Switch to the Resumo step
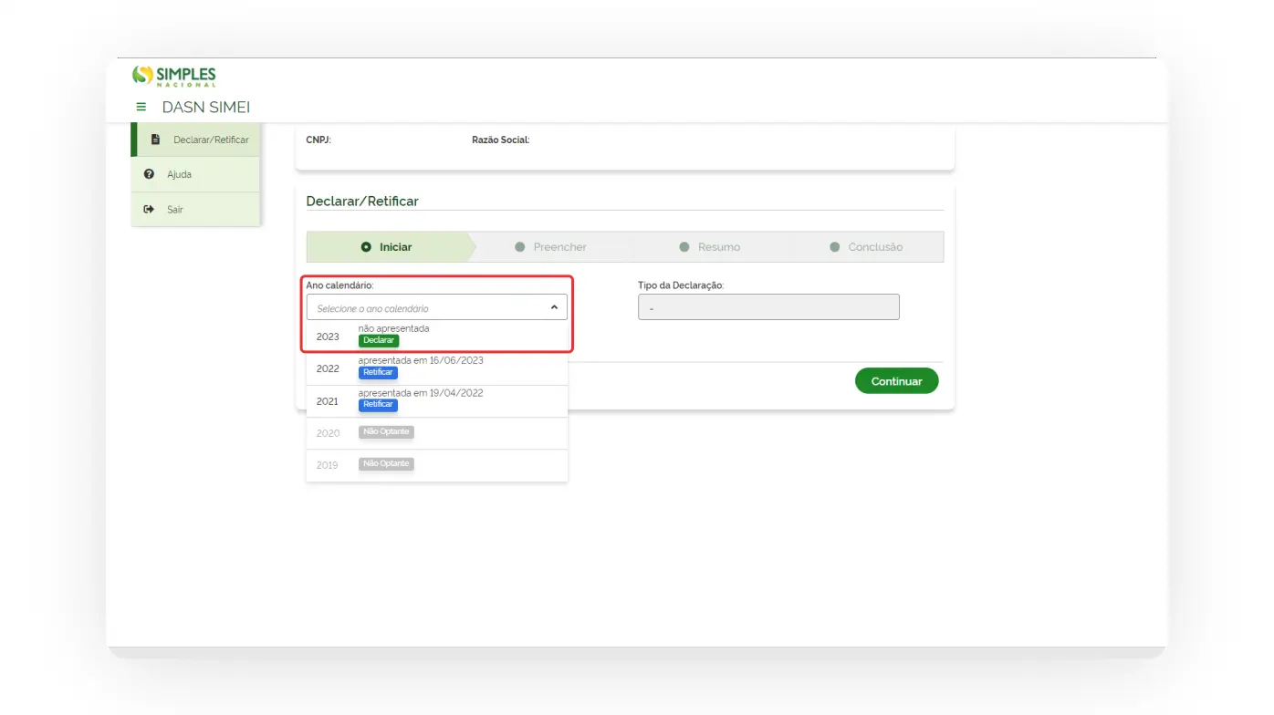Screen dimensions: 1274x715 pyautogui.click(x=718, y=247)
